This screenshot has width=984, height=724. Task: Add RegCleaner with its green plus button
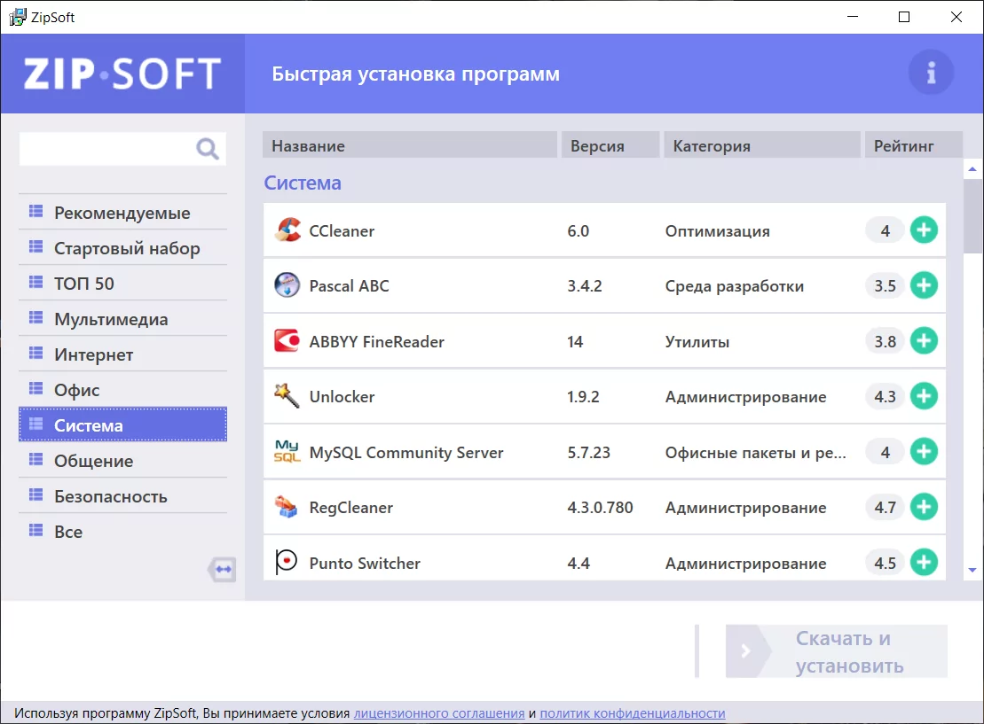click(x=924, y=507)
